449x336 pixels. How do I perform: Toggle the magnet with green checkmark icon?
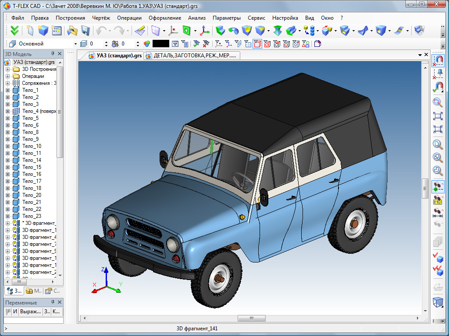coord(438,87)
